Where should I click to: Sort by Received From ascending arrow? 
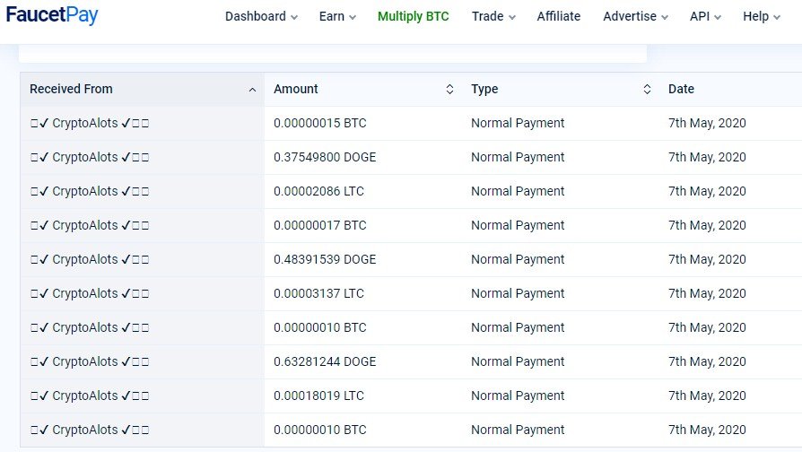pos(252,90)
